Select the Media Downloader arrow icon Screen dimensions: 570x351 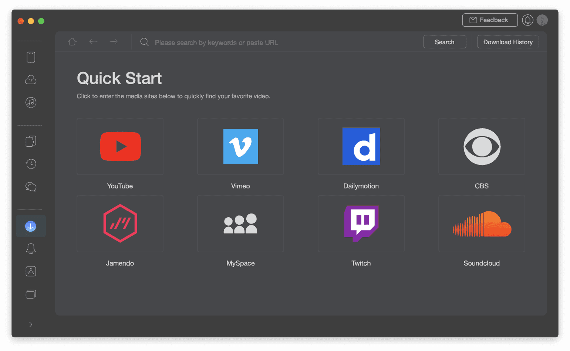[x=31, y=226]
